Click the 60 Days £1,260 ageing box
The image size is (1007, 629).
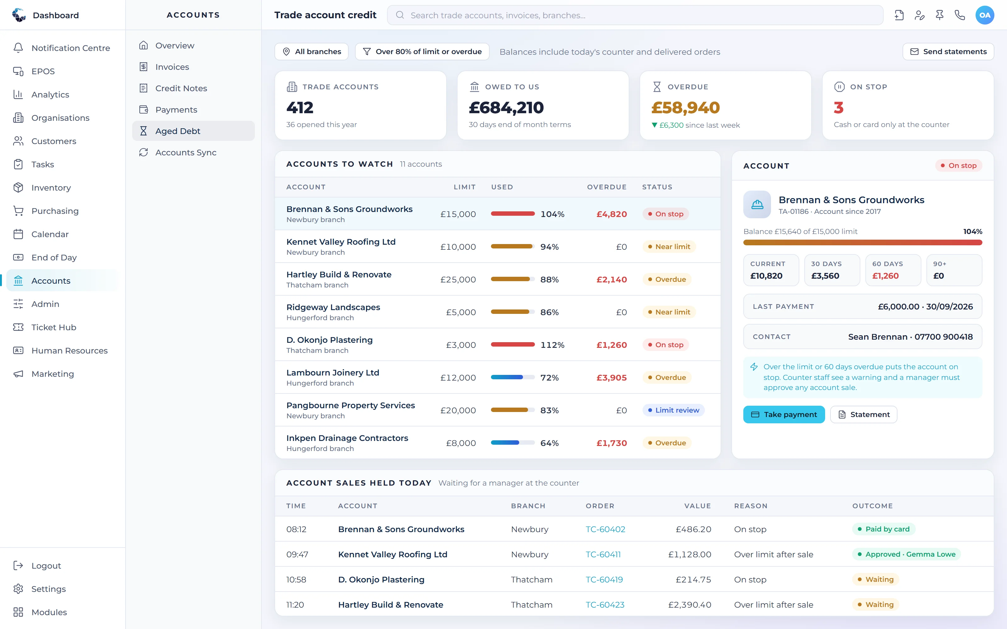[893, 270]
